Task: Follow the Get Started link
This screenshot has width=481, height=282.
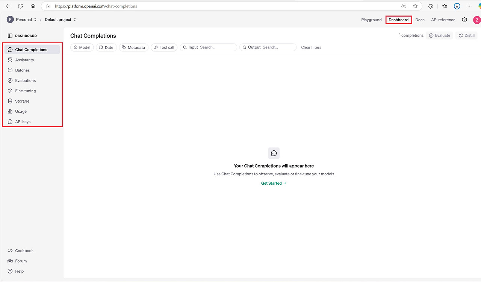Action: click(x=274, y=183)
